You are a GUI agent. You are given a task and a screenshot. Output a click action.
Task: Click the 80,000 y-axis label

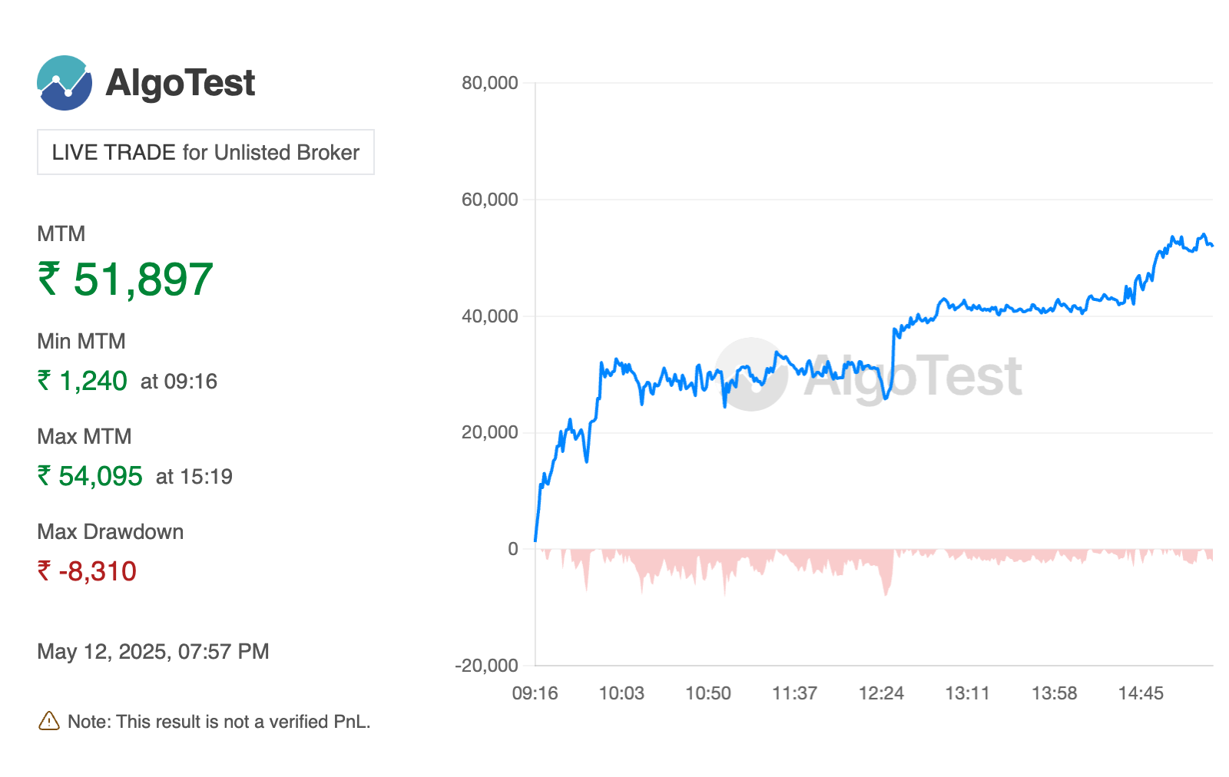[x=489, y=83]
